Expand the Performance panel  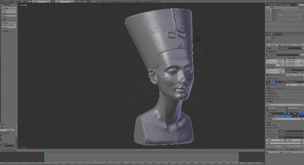[271, 93]
